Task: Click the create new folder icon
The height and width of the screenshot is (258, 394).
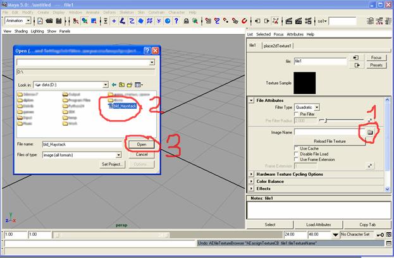Action: (130, 84)
